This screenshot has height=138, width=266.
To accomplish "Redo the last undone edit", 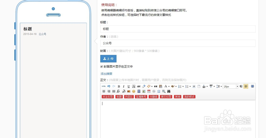I will coord(114,86).
